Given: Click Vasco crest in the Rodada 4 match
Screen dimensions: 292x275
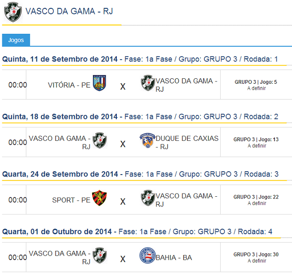Looking at the screenshot, I should (100, 256).
